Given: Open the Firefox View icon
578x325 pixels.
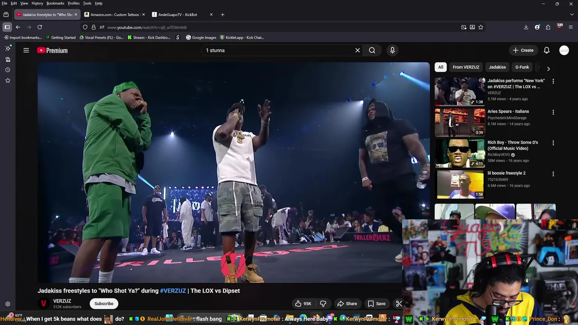Looking at the screenshot, I should [x=6, y=14].
